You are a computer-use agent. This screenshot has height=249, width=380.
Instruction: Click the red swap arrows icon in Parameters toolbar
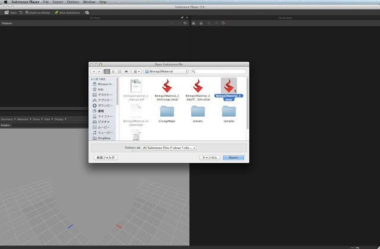click(223, 23)
